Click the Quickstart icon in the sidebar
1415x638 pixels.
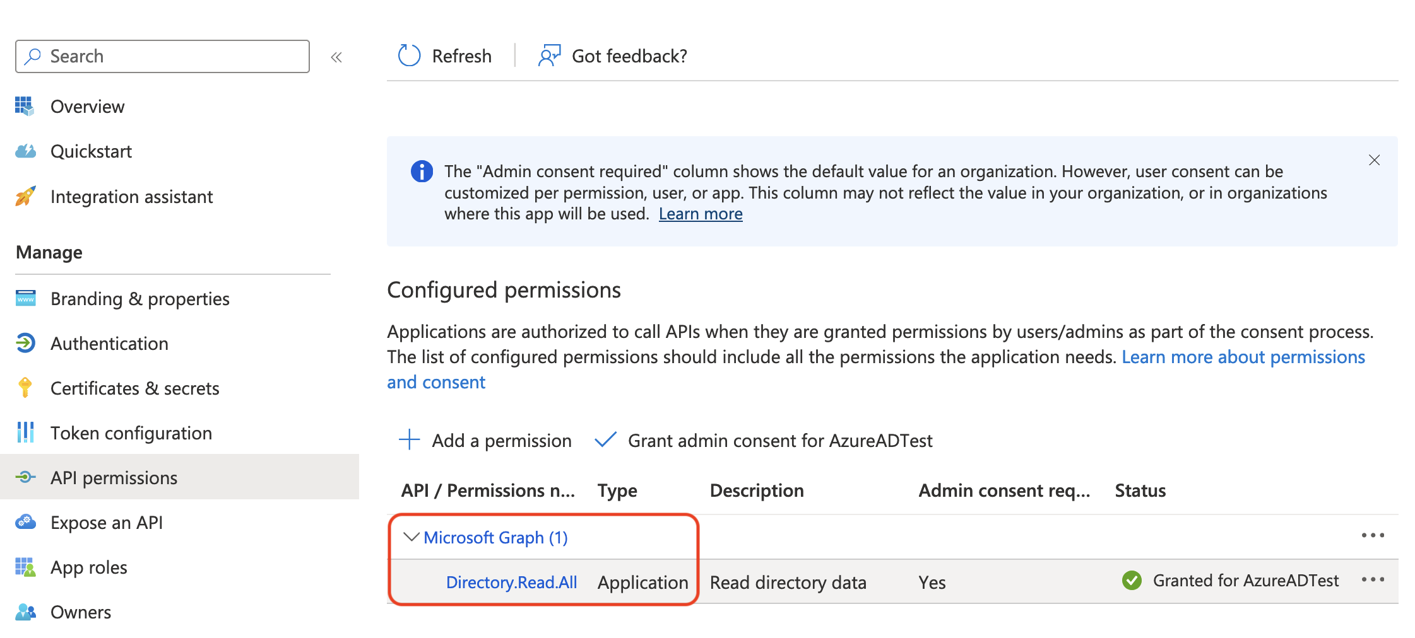[x=25, y=151]
